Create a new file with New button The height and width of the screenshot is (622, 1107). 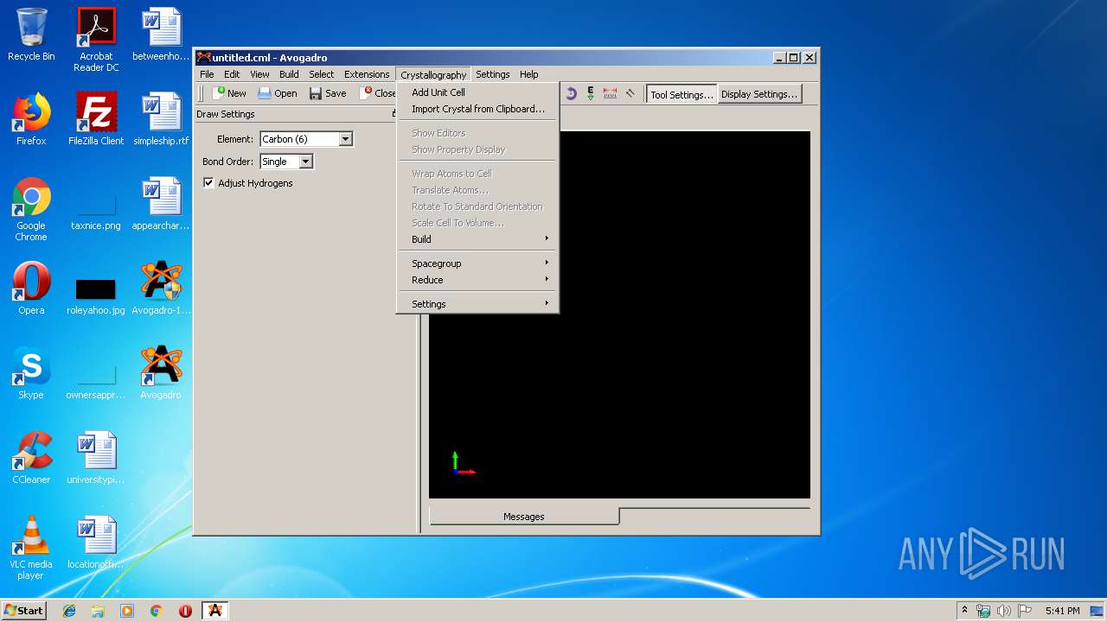[x=230, y=93]
